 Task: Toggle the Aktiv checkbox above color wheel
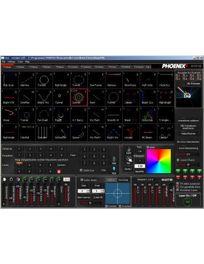pos(148,147)
